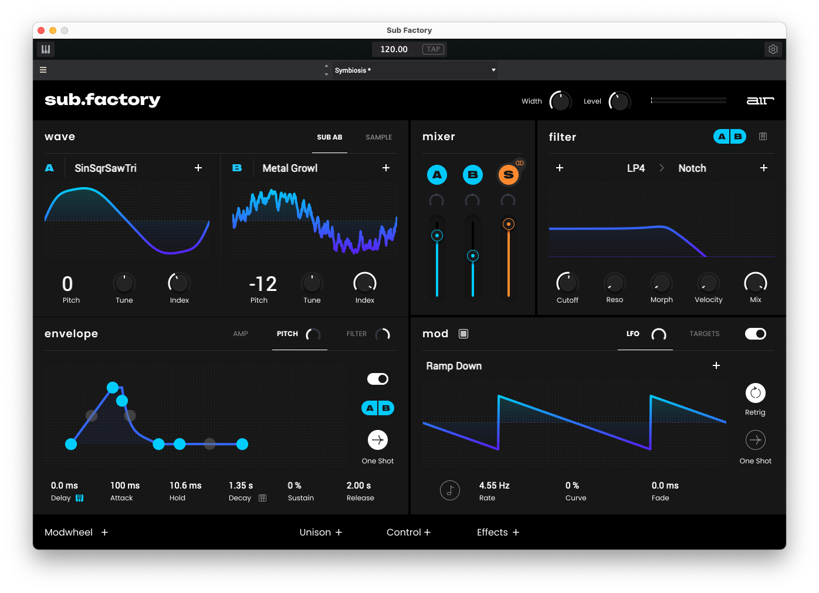The width and height of the screenshot is (819, 593).
Task: Click the mixer B level slider handle
Action: point(472,256)
